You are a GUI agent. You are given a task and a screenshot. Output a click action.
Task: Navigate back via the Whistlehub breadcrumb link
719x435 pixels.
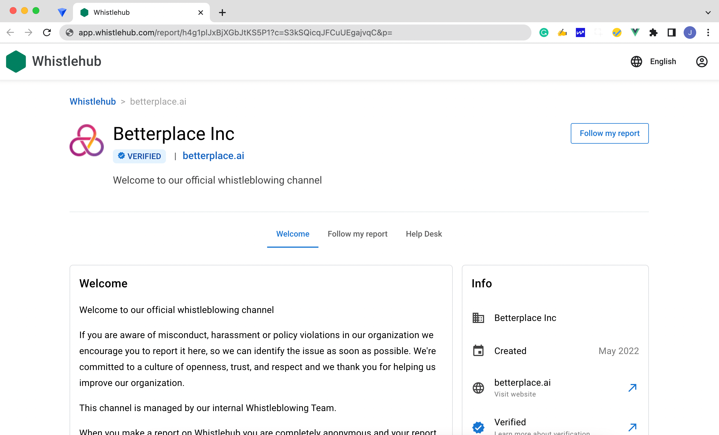(92, 101)
